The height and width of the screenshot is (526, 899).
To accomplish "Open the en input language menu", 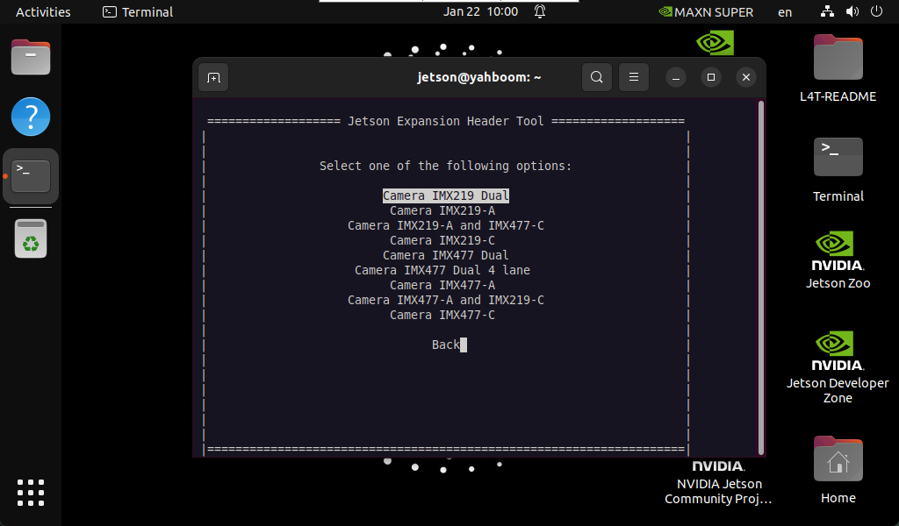I will pyautogui.click(x=785, y=12).
